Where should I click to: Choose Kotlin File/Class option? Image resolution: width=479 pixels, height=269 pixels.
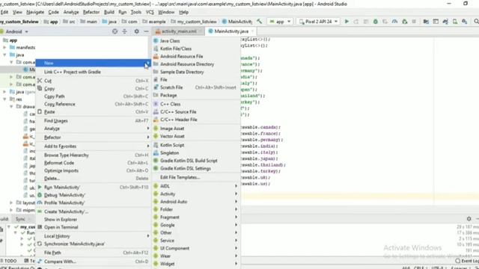click(196, 49)
